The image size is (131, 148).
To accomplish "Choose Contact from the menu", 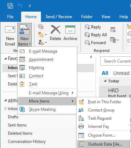I will coord(47,76).
